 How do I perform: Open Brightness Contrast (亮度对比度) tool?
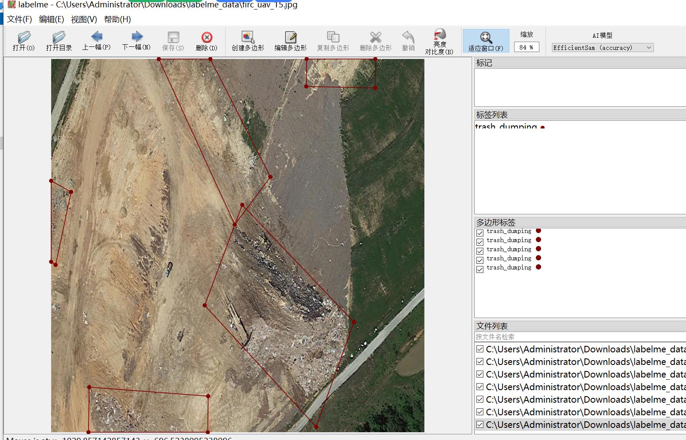click(439, 41)
